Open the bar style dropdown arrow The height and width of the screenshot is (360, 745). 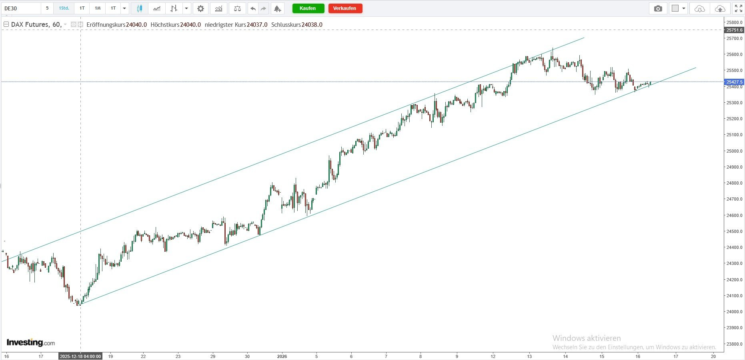tap(186, 8)
